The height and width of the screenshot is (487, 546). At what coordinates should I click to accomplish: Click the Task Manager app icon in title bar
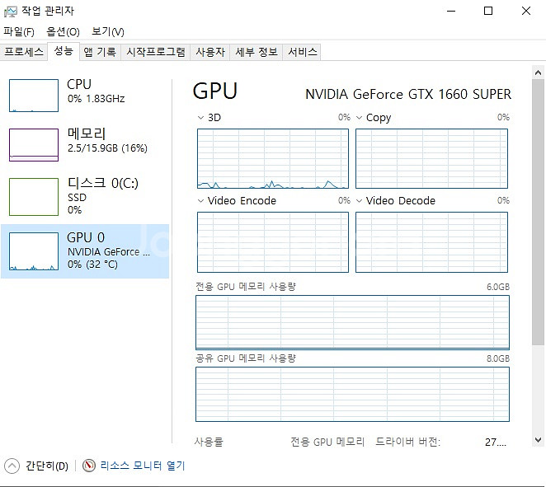click(11, 12)
